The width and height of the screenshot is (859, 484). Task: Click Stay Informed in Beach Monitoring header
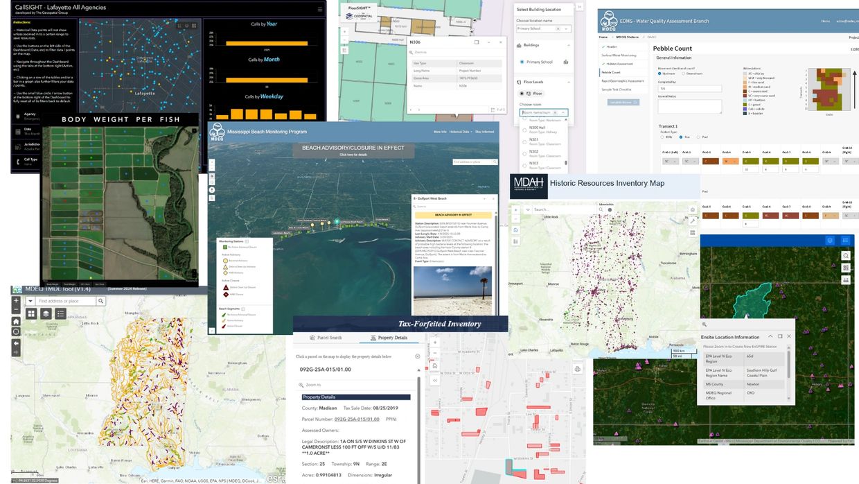(485, 132)
